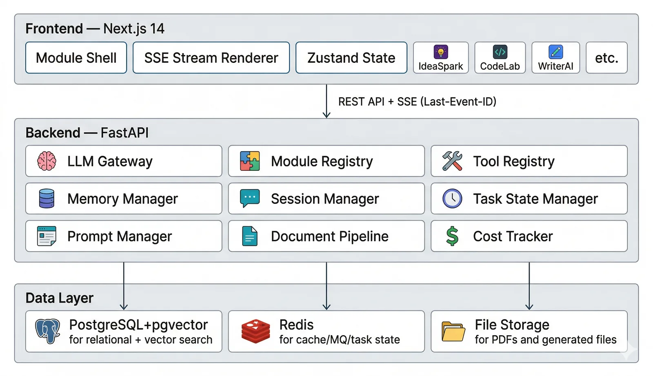Click the wrench and screwdriver Tool Registry icon
This screenshot has width=653, height=376.
452,161
